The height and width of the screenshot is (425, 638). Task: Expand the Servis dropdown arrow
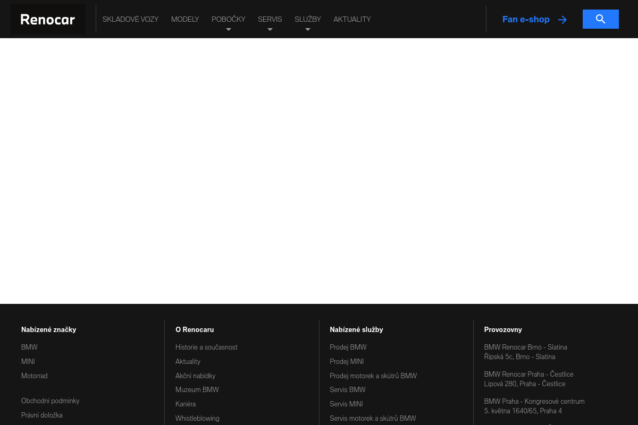[270, 30]
